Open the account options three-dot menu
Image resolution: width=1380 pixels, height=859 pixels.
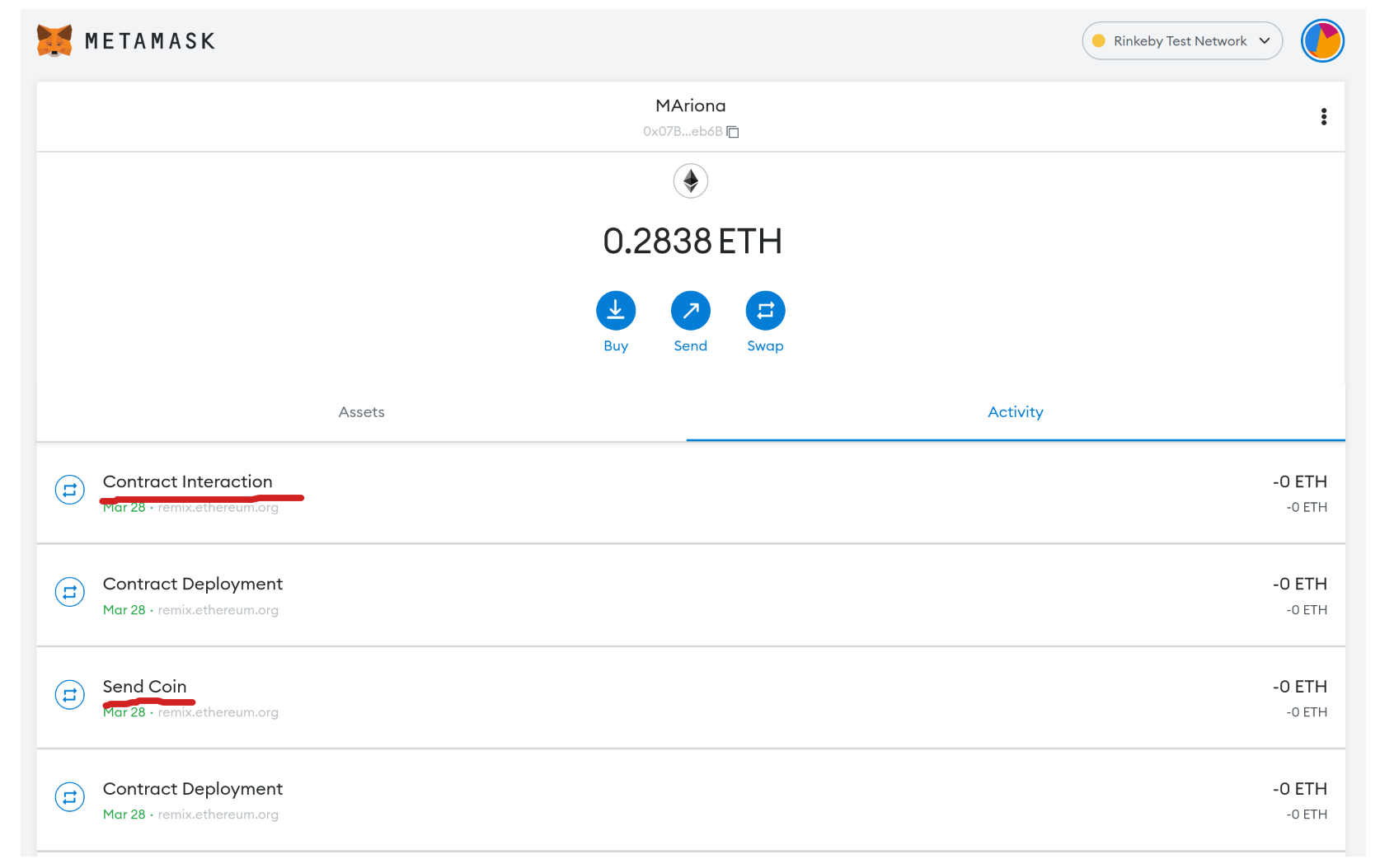[x=1324, y=116]
